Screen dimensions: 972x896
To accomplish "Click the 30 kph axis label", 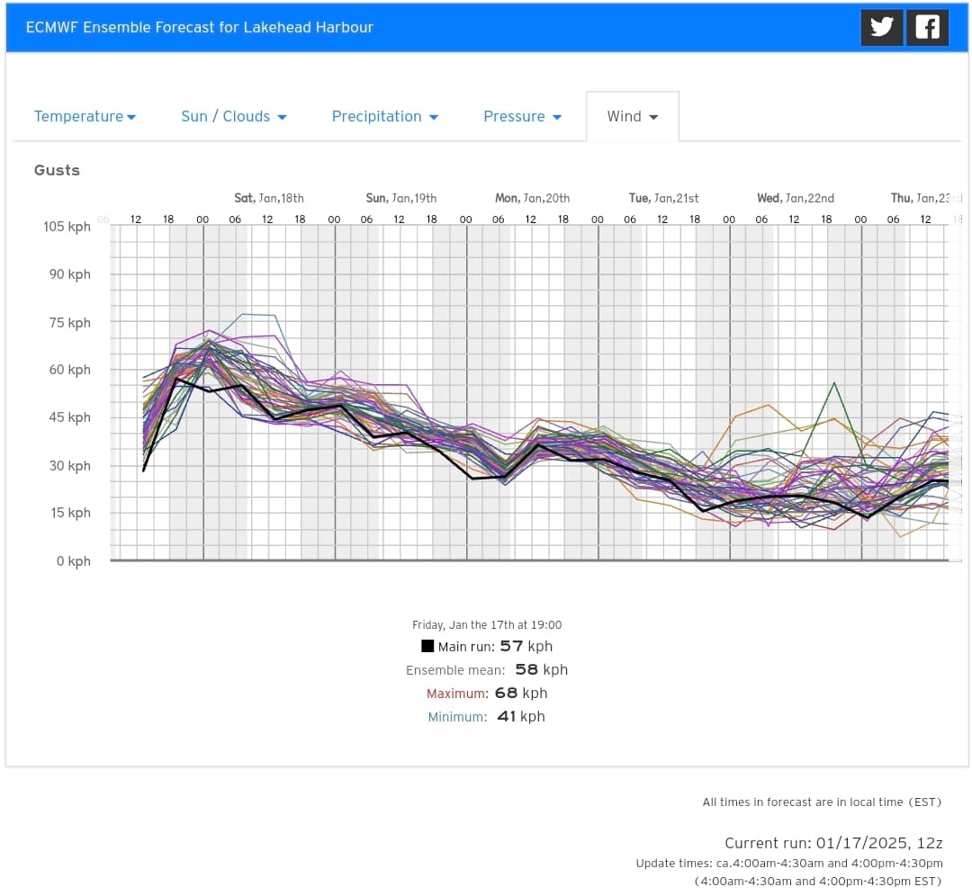I will click(70, 465).
